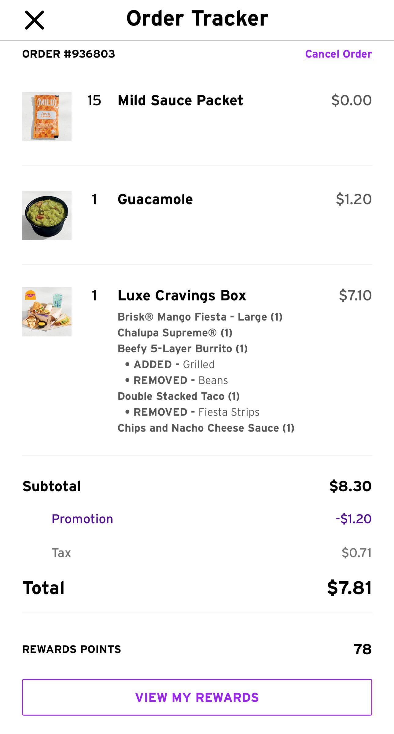
Task: Tap the Subtotal row label
Action: (x=52, y=486)
